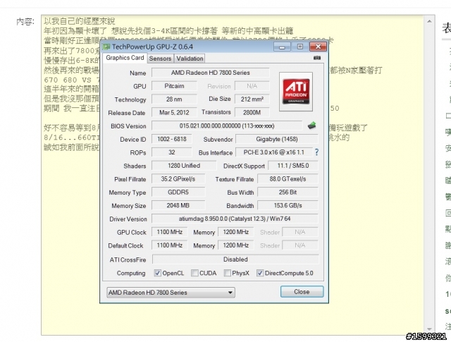Click the Driver Version value field

235,219
